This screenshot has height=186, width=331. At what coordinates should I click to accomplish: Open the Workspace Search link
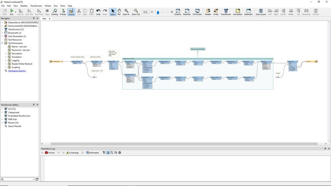pos(17,70)
